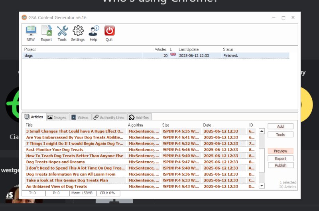319x211 pixels.
Task: Sort by the project Articles column header
Action: click(x=160, y=49)
